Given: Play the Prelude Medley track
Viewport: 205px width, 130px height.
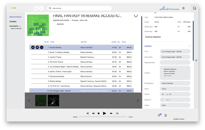Looking at the screenshot, I should pos(33,47).
